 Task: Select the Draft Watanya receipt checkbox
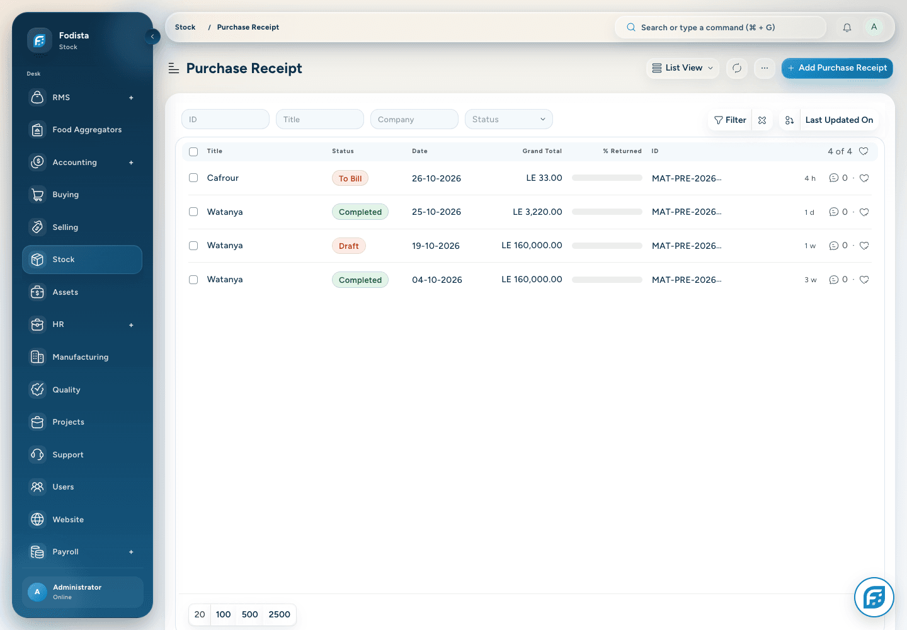[x=193, y=246]
